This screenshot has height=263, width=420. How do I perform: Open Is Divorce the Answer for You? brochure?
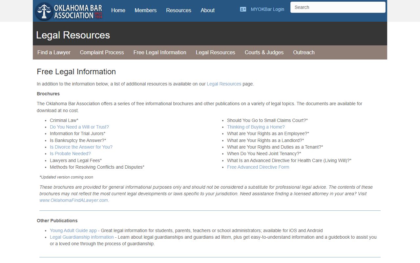pyautogui.click(x=81, y=147)
